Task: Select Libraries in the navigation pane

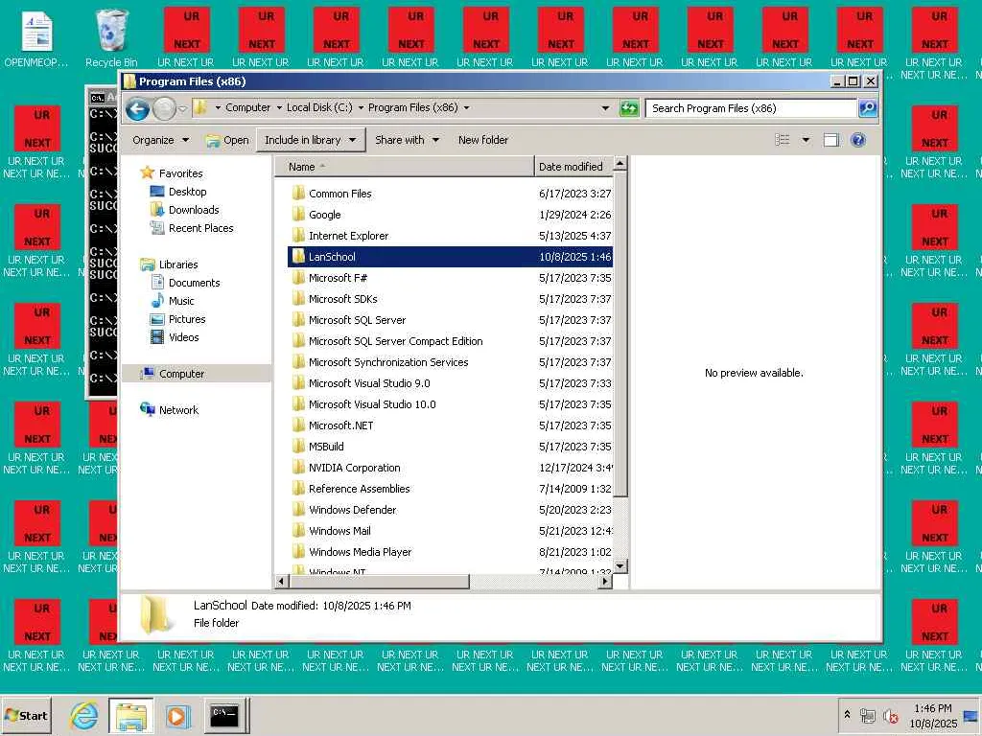Action: pos(177,264)
